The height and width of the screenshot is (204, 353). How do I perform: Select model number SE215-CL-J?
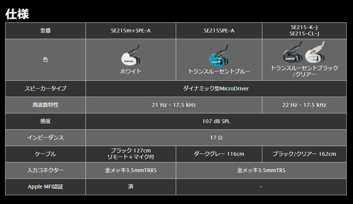coord(304,34)
